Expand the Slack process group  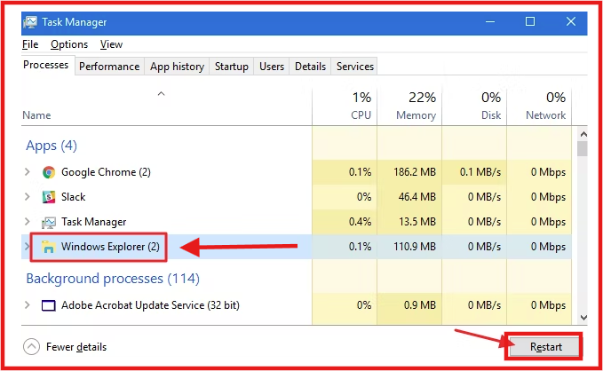[x=28, y=196]
